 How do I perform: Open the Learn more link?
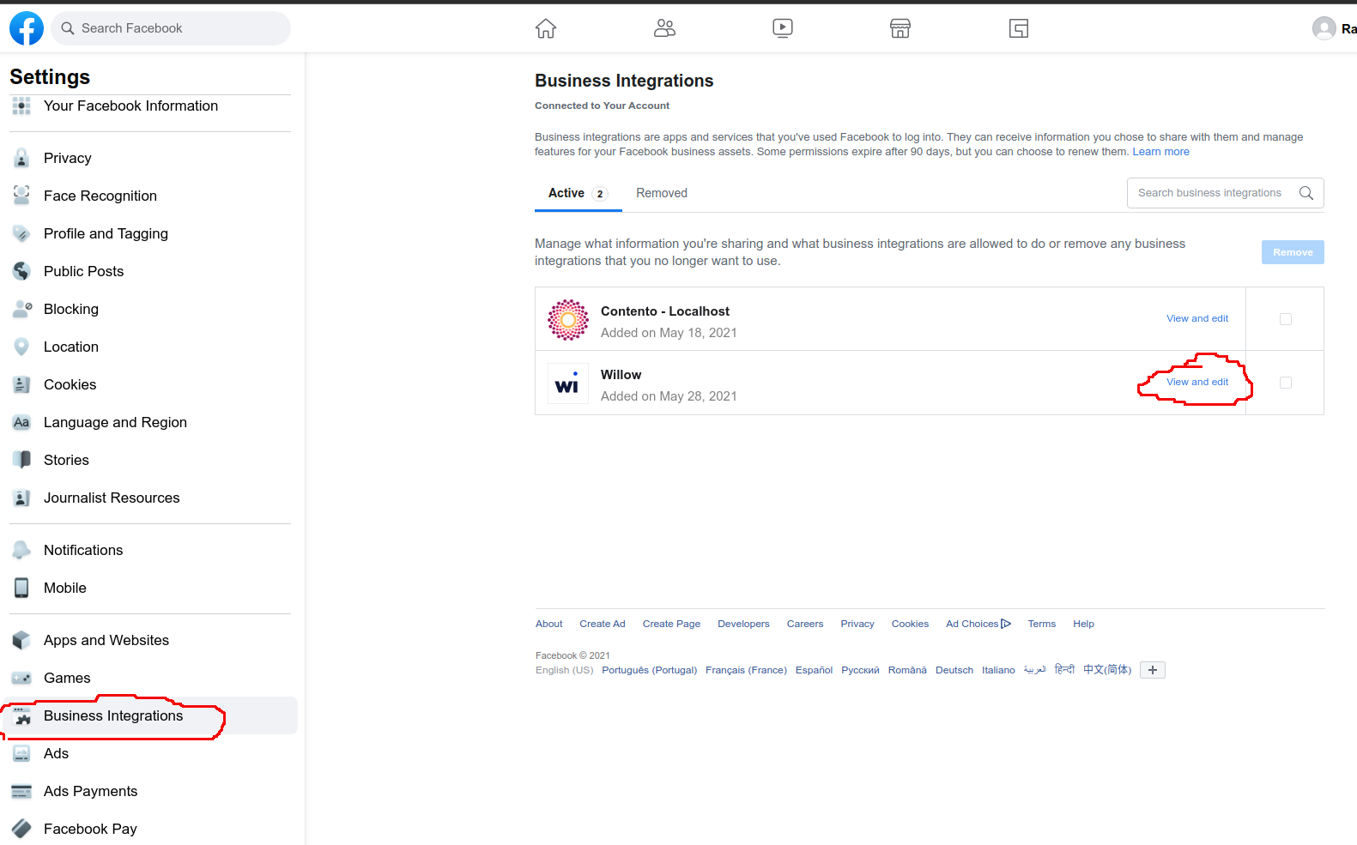pos(1160,152)
